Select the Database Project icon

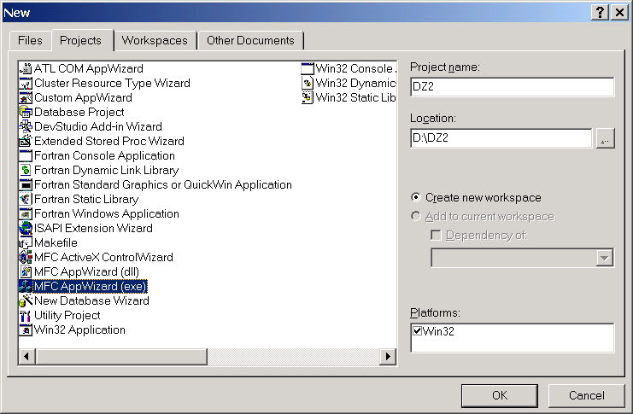26,112
